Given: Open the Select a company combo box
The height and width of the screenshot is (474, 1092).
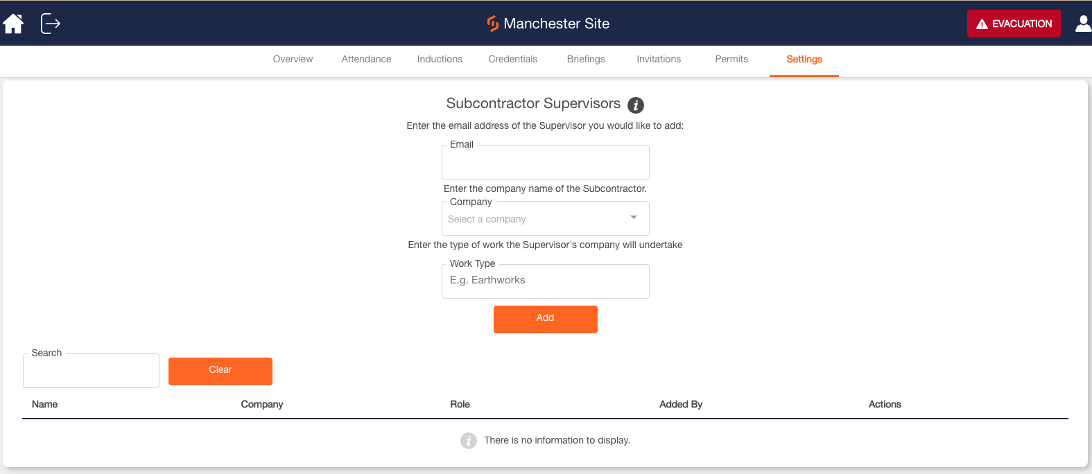Looking at the screenshot, I should pyautogui.click(x=546, y=218).
